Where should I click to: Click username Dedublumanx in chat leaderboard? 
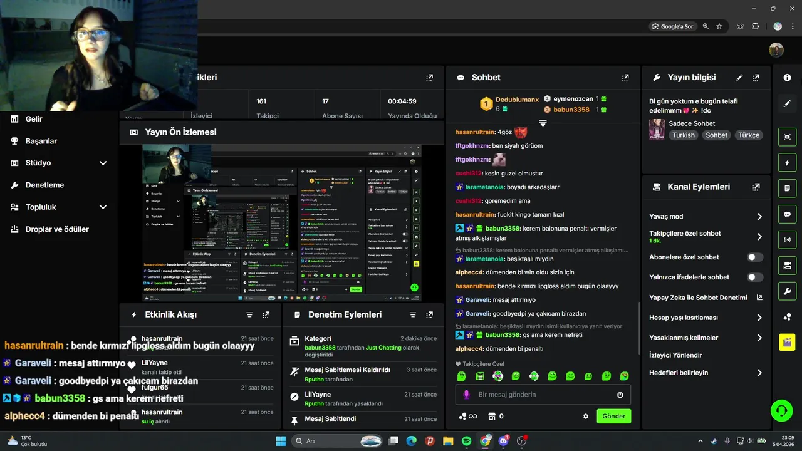pyautogui.click(x=517, y=100)
